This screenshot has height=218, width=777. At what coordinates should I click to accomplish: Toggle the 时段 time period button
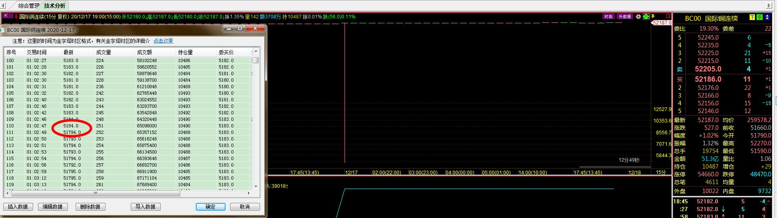pos(608,17)
